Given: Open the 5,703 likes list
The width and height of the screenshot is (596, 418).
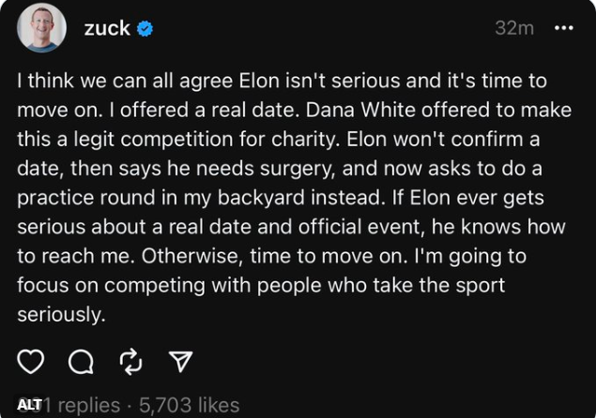Looking at the screenshot, I should (190, 405).
